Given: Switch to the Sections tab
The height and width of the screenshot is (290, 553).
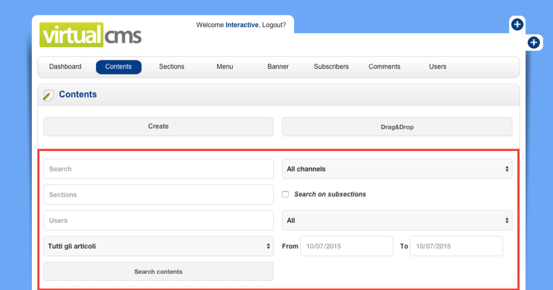Looking at the screenshot, I should coord(171,67).
